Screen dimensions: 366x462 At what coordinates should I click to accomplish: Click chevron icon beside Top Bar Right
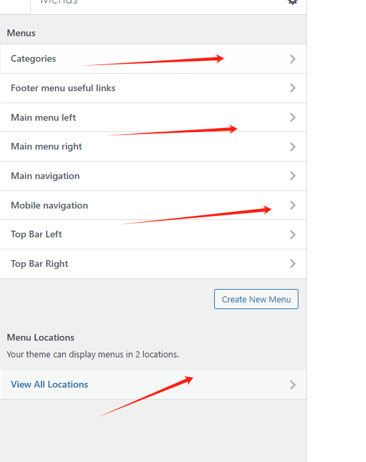tap(292, 264)
